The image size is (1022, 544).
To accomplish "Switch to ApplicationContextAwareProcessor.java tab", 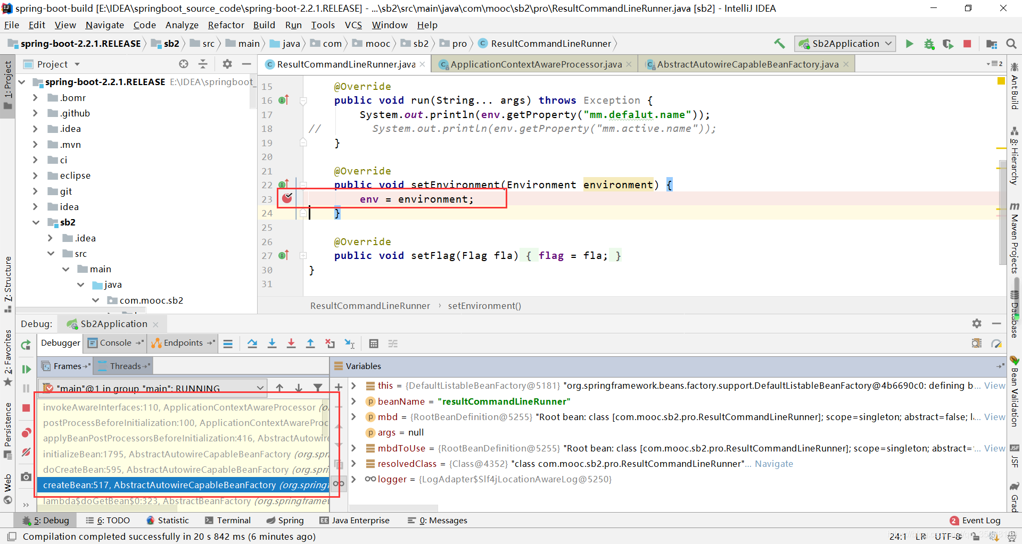I will pyautogui.click(x=535, y=64).
